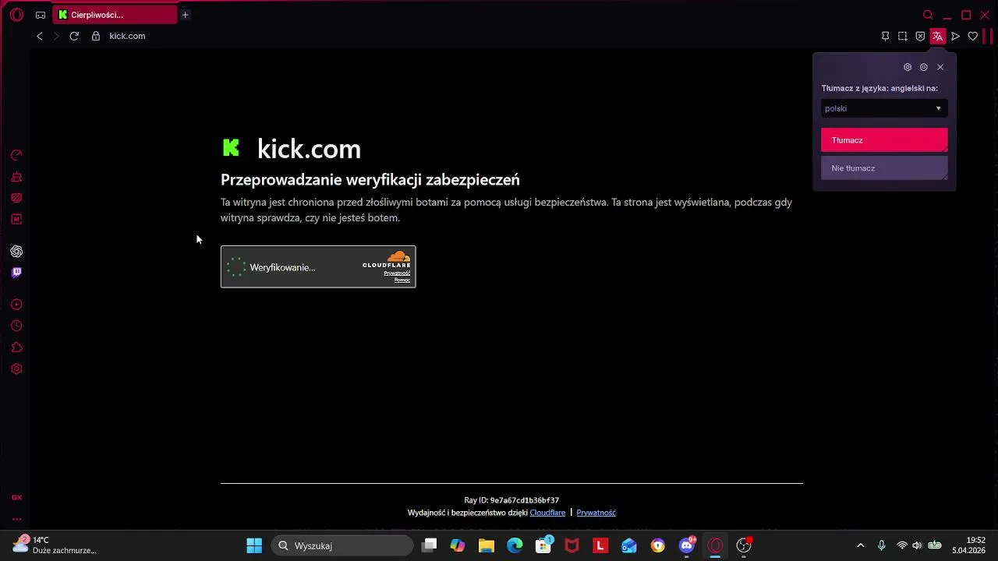998x561 pixels.
Task: Open browser settings gear in sidebar
Action: (x=16, y=369)
